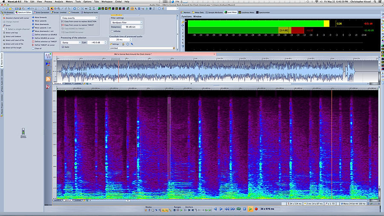The height and width of the screenshot is (216, 384).
Task: Click the Record button in the transport
Action: pos(256,209)
